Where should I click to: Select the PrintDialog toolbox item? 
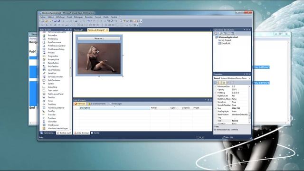53,39
